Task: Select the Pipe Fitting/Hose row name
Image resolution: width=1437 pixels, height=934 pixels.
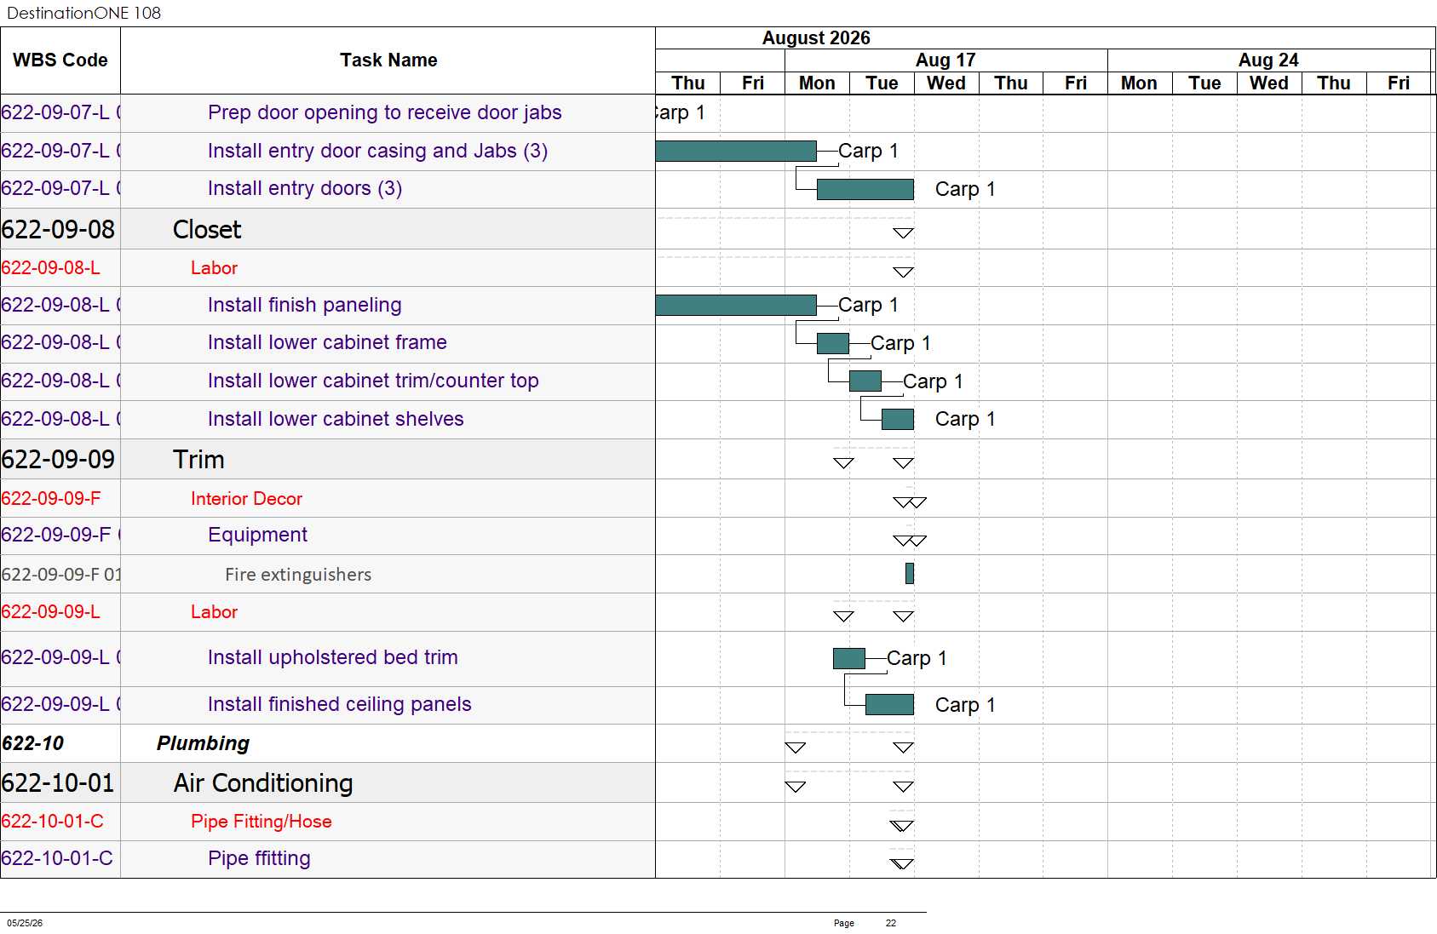Action: click(x=262, y=822)
